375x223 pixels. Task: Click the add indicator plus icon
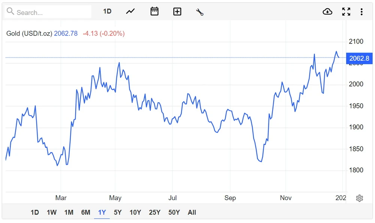tap(177, 12)
